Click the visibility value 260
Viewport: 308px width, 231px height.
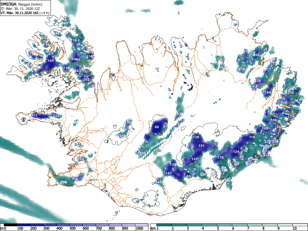[43, 38]
